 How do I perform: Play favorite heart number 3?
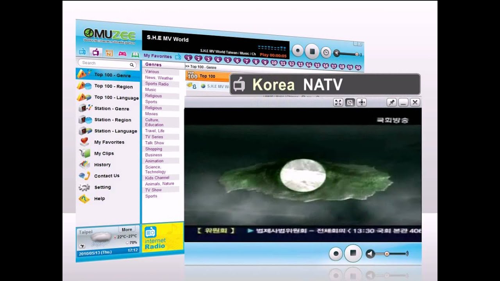click(208, 59)
